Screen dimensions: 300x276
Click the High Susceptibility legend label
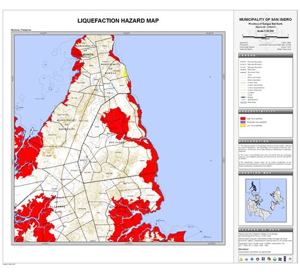pyautogui.click(x=254, y=119)
